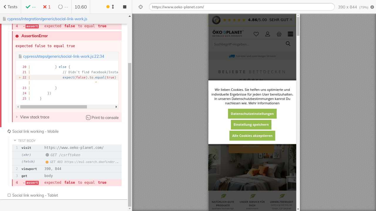Click the search magnifier icon

(288, 44)
